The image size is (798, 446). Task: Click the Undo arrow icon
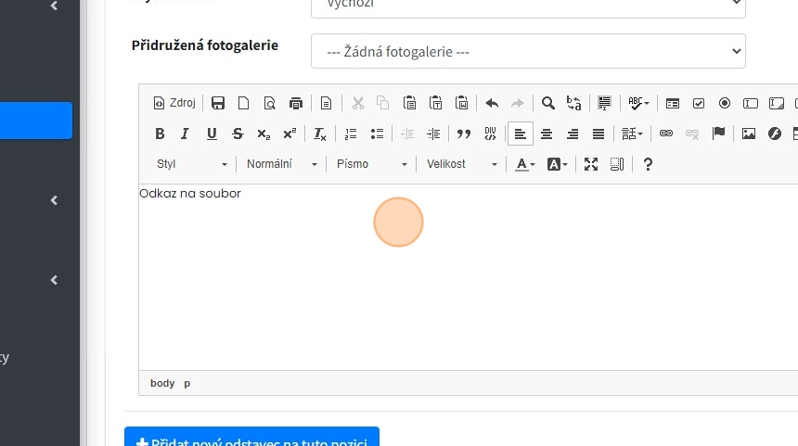click(492, 103)
